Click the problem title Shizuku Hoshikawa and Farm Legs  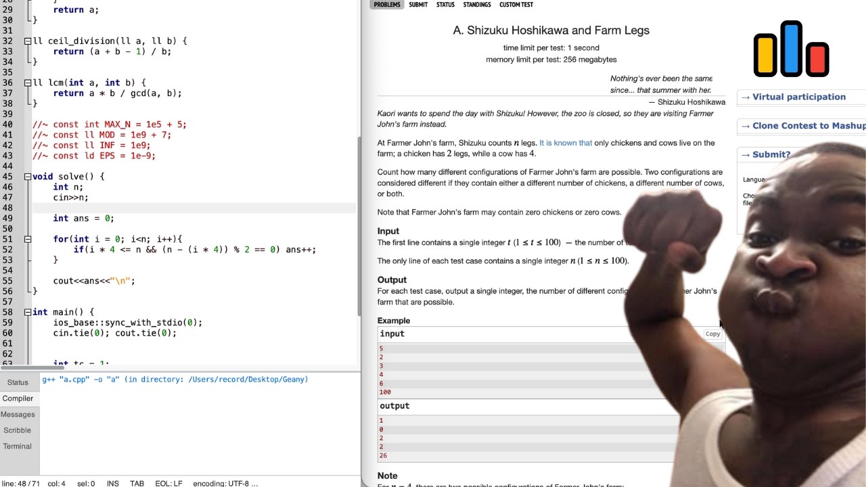tap(551, 30)
